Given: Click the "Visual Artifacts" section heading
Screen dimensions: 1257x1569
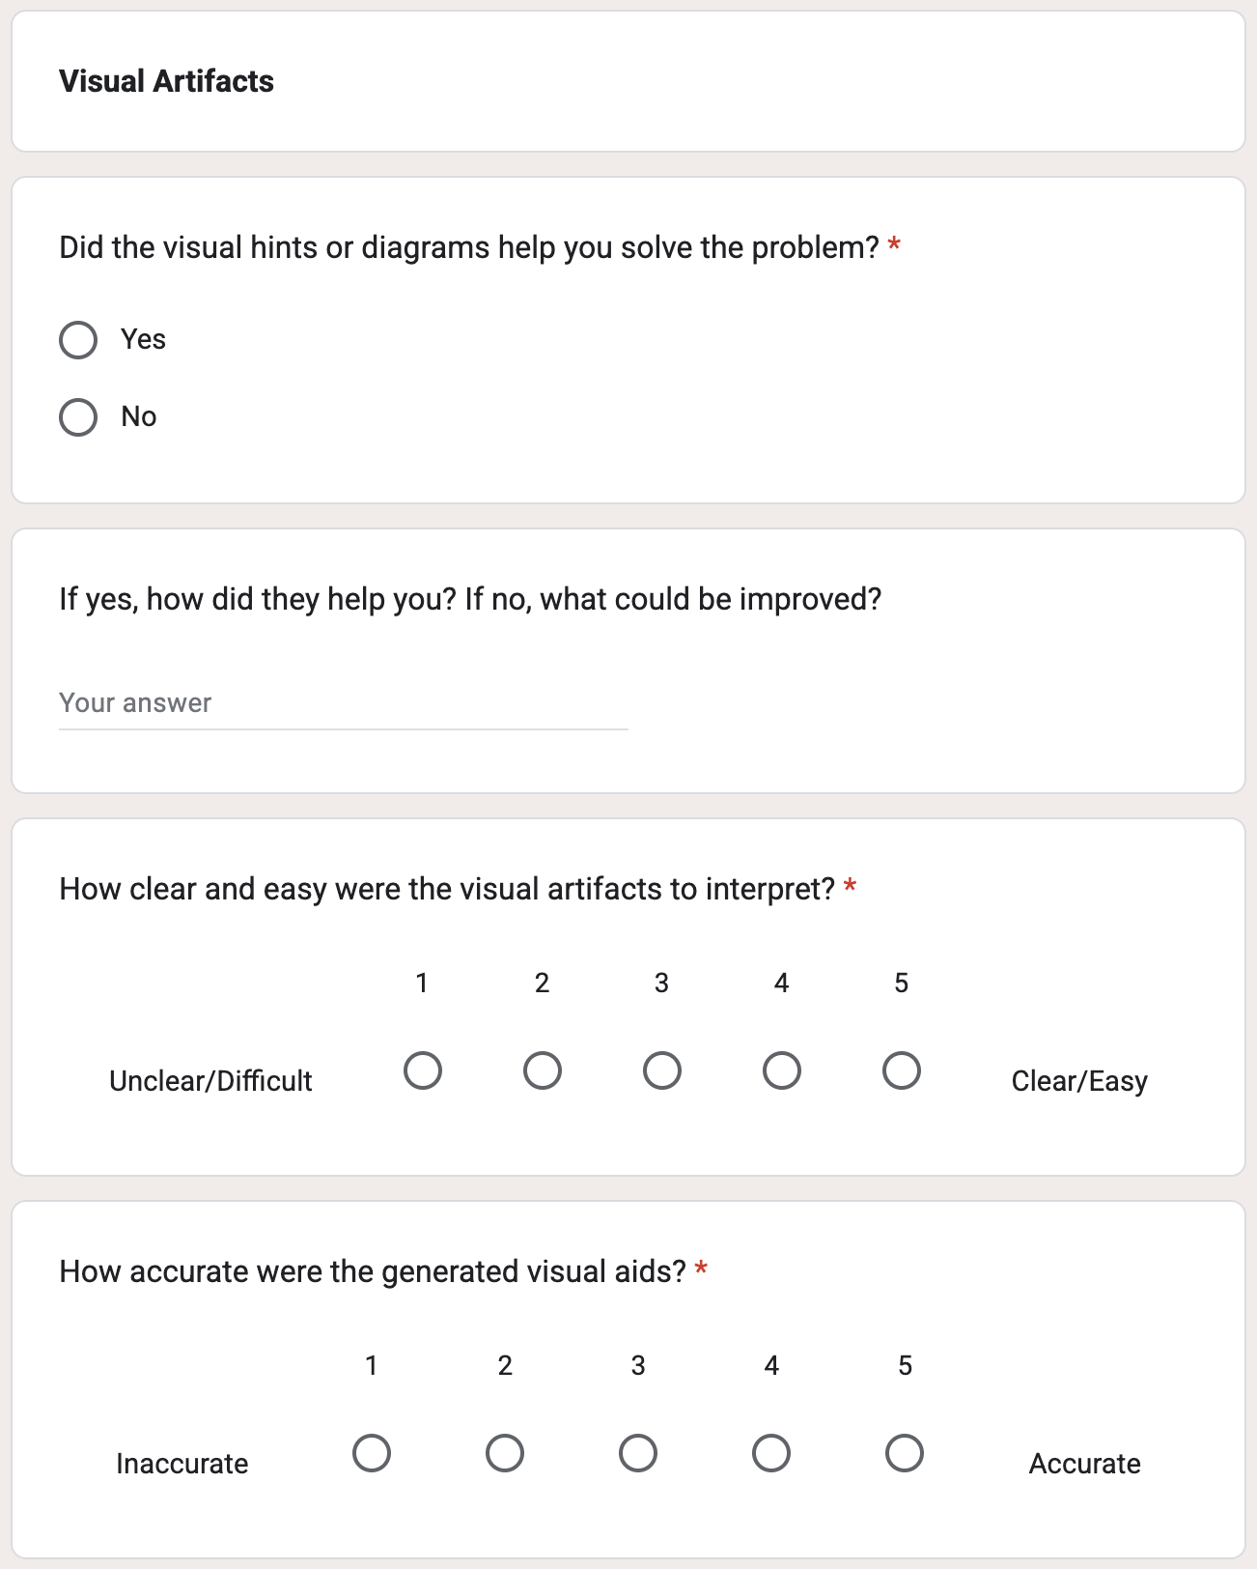Looking at the screenshot, I should point(167,81).
